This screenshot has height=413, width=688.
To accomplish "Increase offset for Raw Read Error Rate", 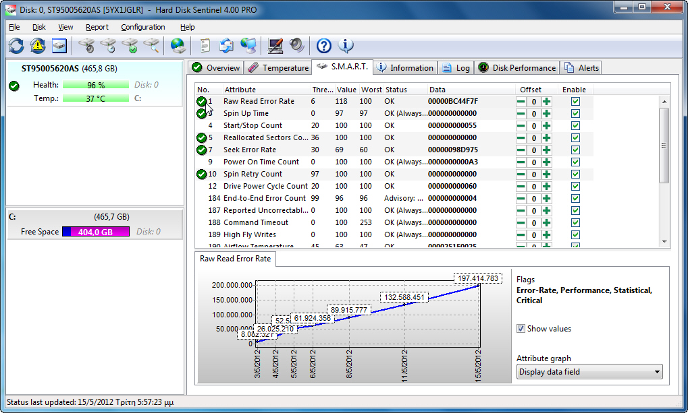I will point(546,102).
